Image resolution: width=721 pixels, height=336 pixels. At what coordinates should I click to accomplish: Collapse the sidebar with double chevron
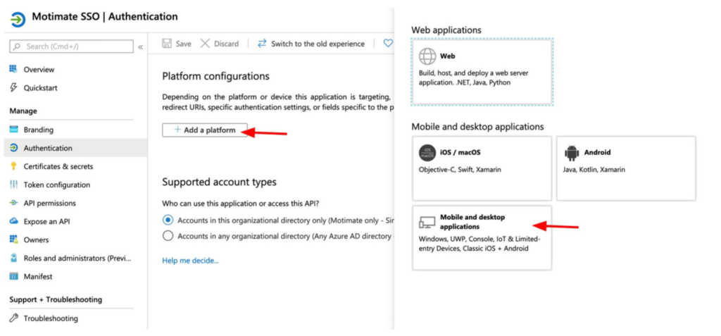pos(140,46)
